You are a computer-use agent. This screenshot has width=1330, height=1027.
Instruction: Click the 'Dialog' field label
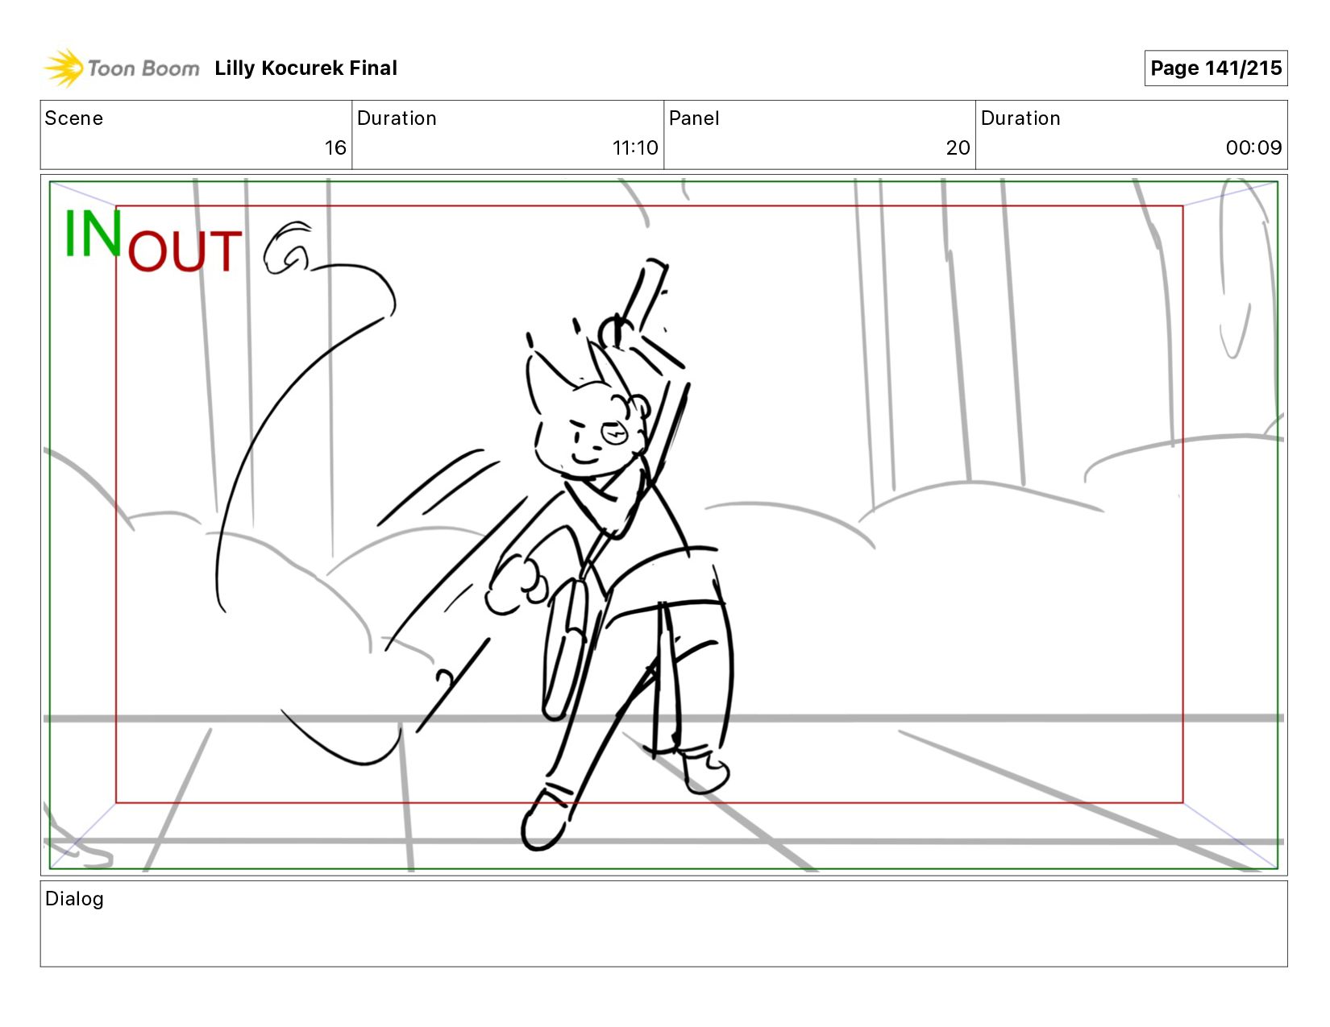point(74,899)
